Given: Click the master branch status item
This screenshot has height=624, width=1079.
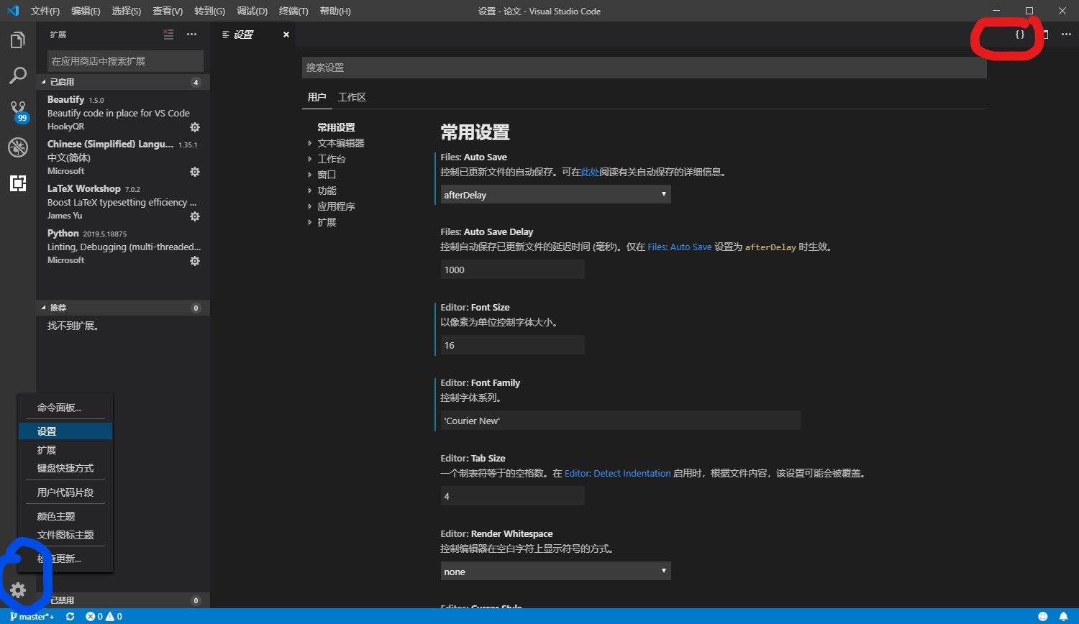Looking at the screenshot, I should pos(32,617).
